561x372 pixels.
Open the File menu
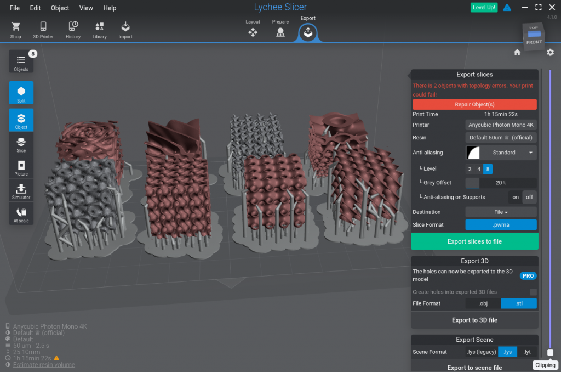[x=15, y=8]
